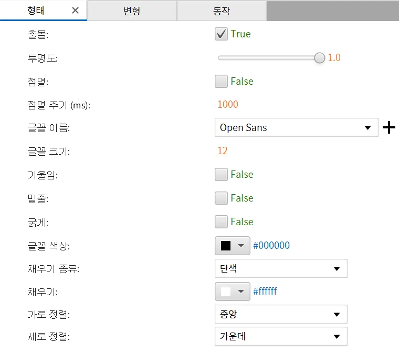The width and height of the screenshot is (399, 362).
Task: Close the 형태 tab with the X
Action: pos(75,11)
